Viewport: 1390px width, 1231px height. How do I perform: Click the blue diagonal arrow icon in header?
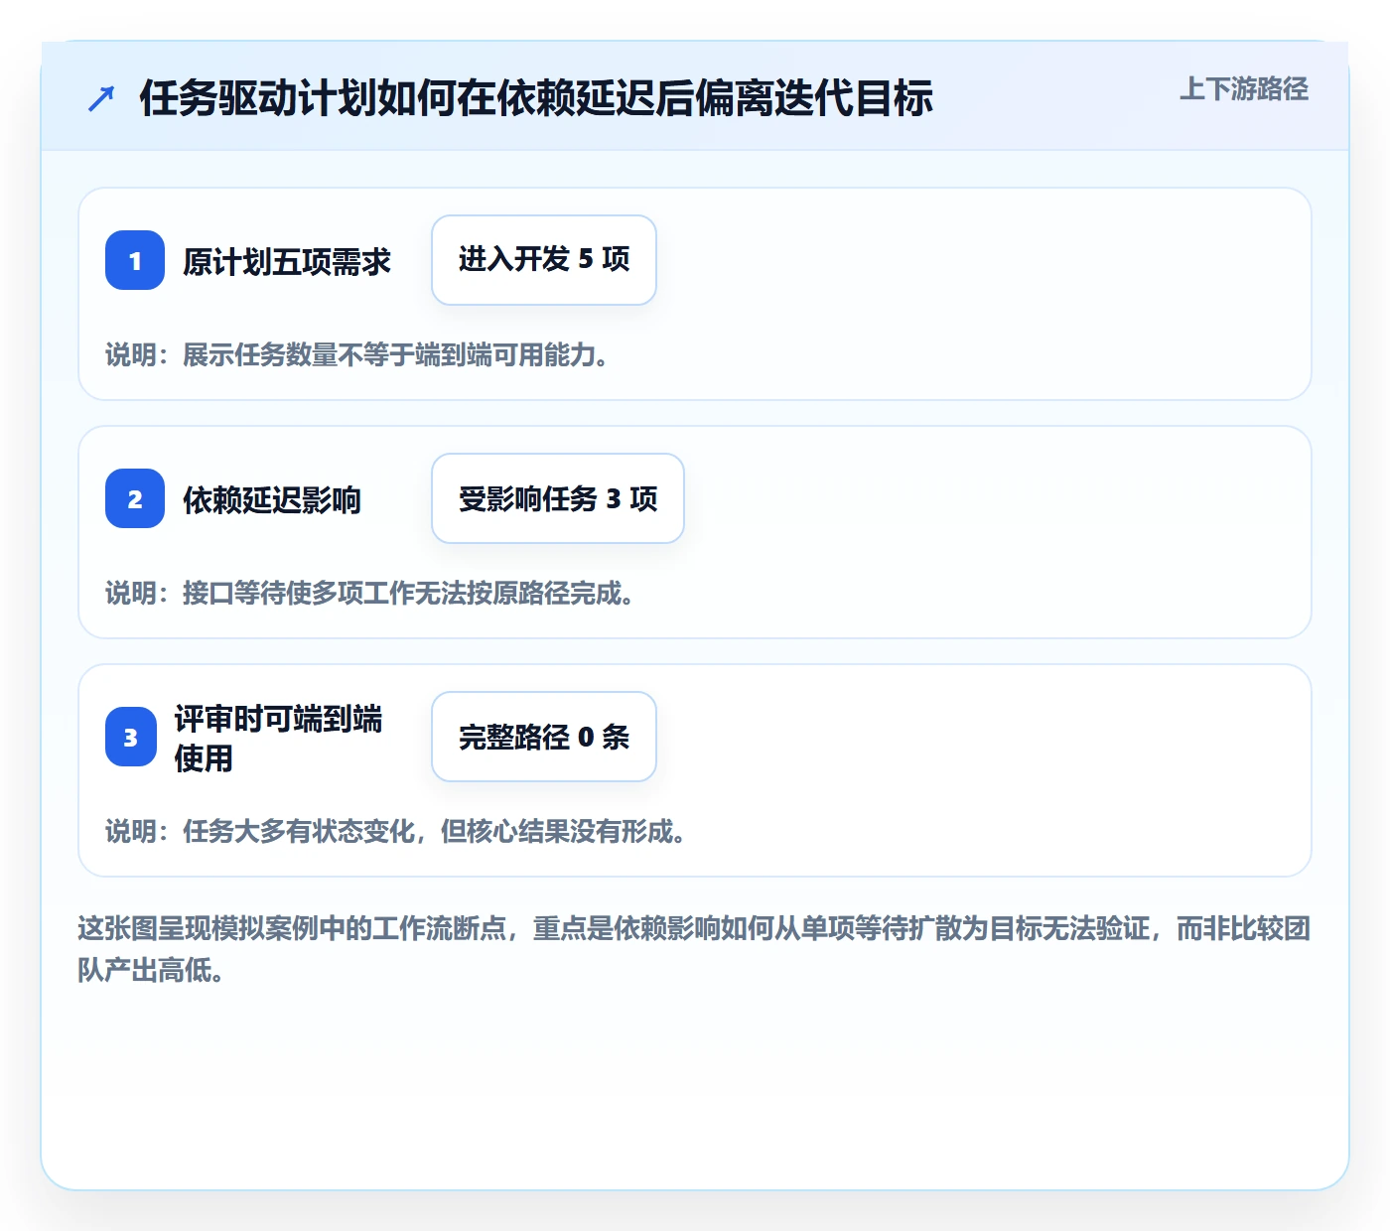101,98
